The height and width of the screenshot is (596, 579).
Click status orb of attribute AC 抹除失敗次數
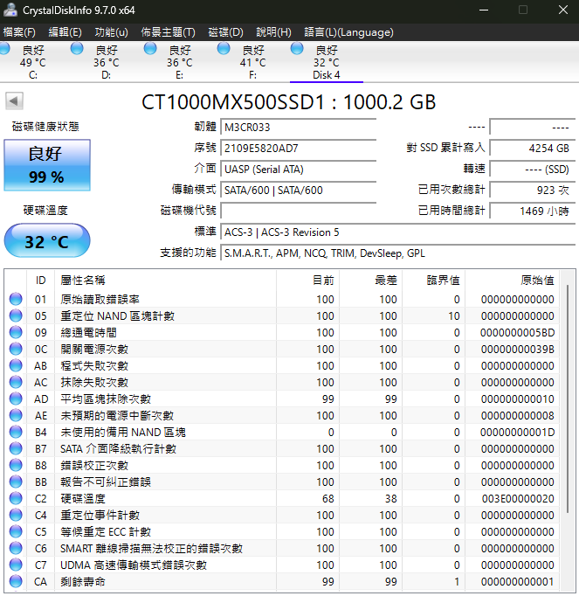pos(16,382)
